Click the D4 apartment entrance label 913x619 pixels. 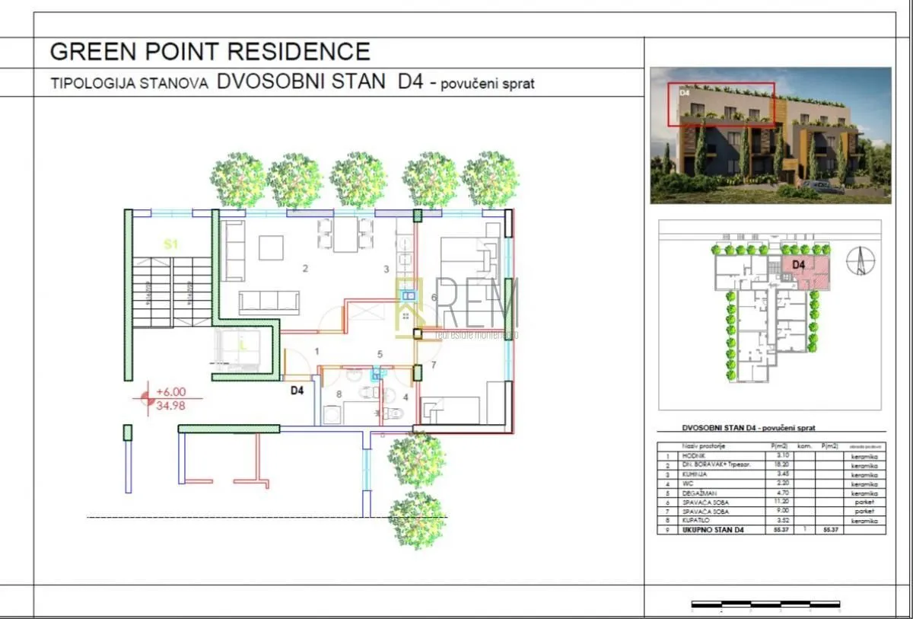click(297, 391)
